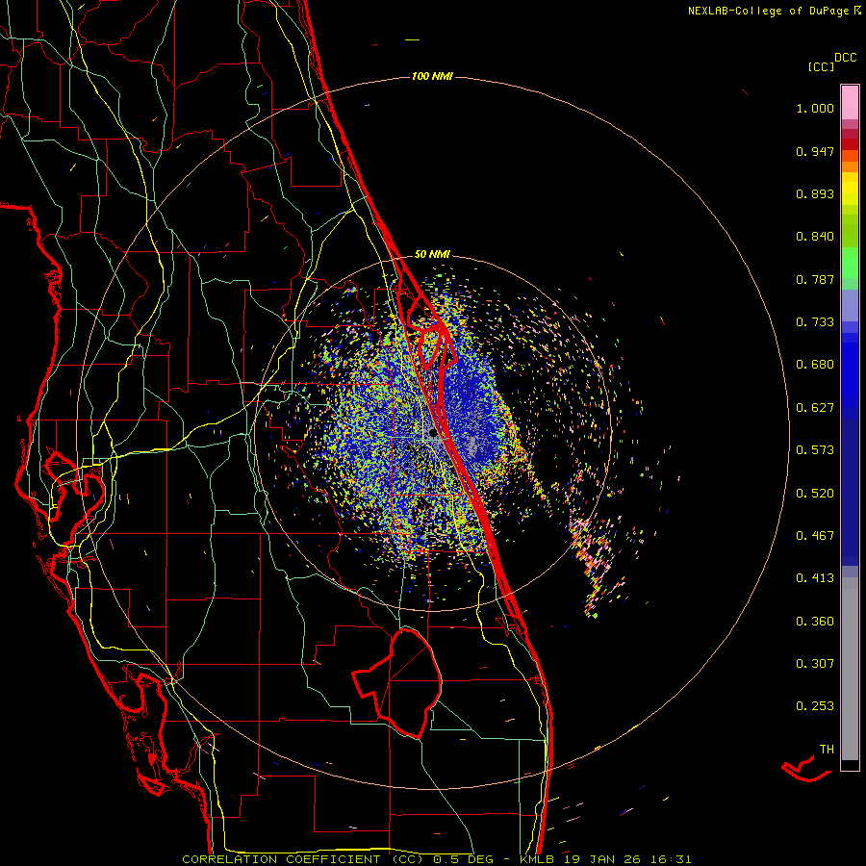This screenshot has width=866, height=866.
Task: Click the 0.840 color scale label
Action: click(x=815, y=237)
